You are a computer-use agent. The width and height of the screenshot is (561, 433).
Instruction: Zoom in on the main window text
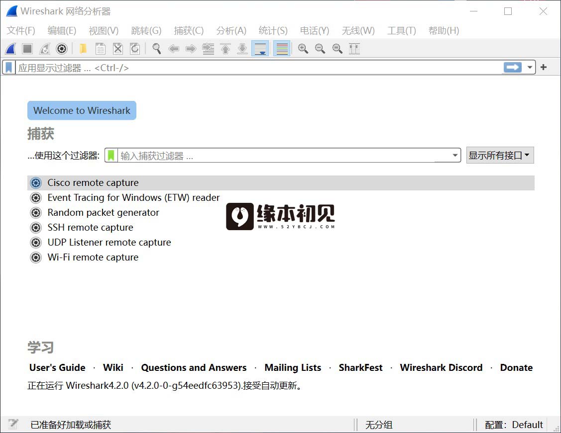[303, 49]
